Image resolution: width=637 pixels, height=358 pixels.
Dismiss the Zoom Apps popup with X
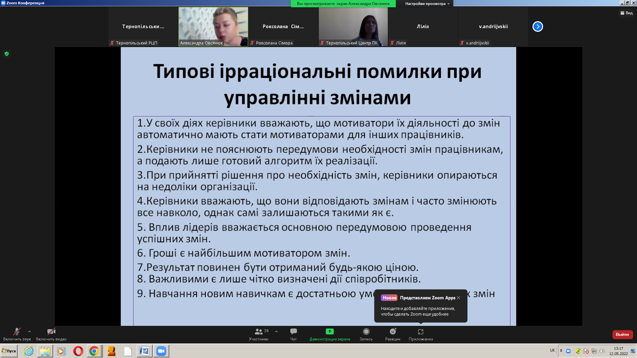459,298
